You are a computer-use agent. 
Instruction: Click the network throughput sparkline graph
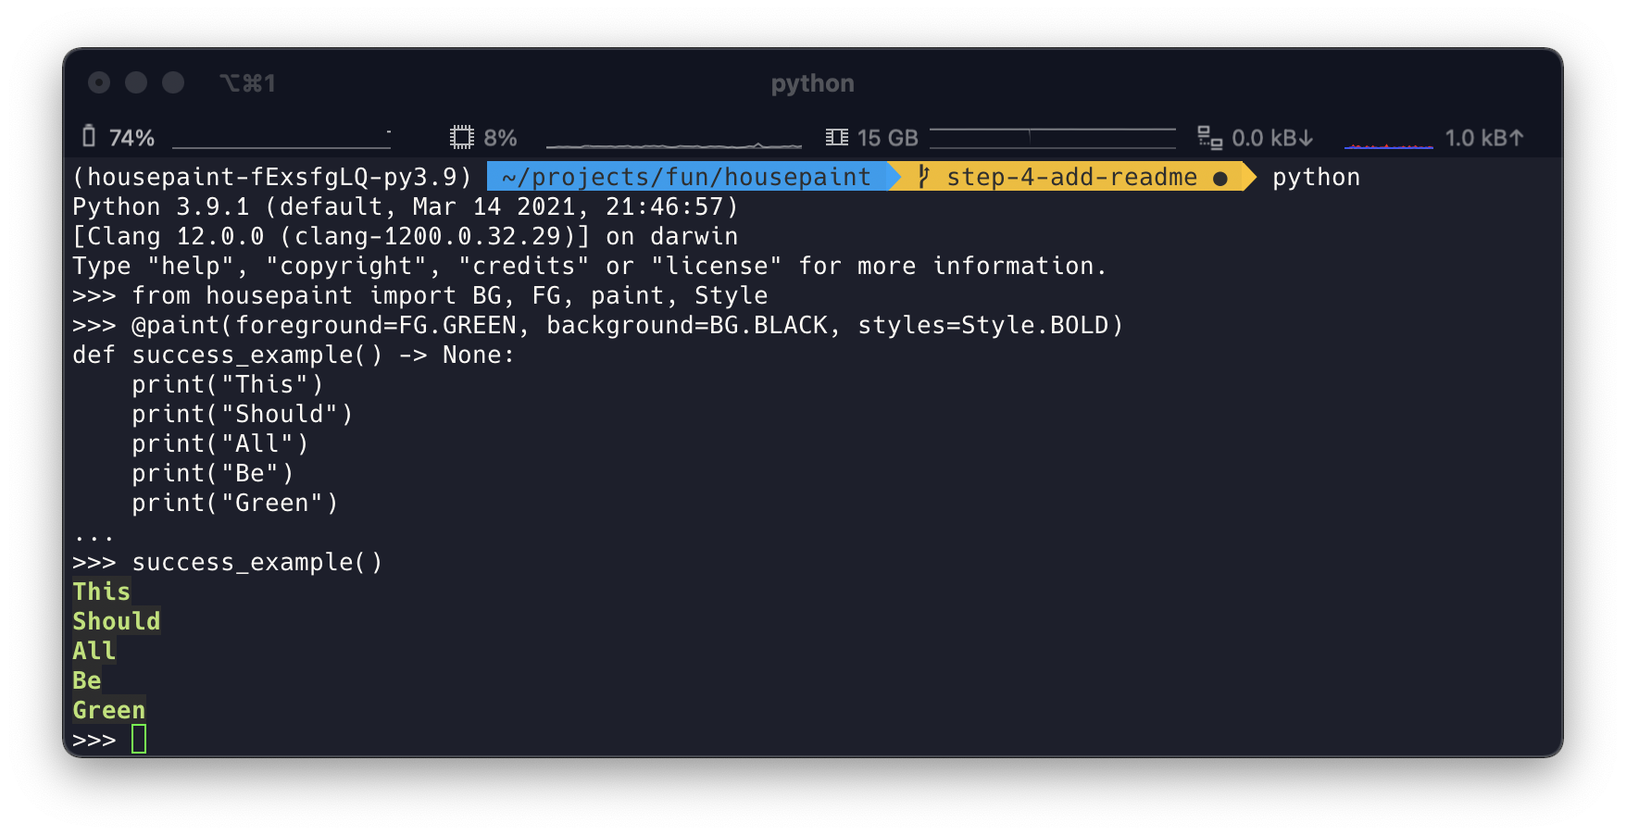(x=1388, y=142)
